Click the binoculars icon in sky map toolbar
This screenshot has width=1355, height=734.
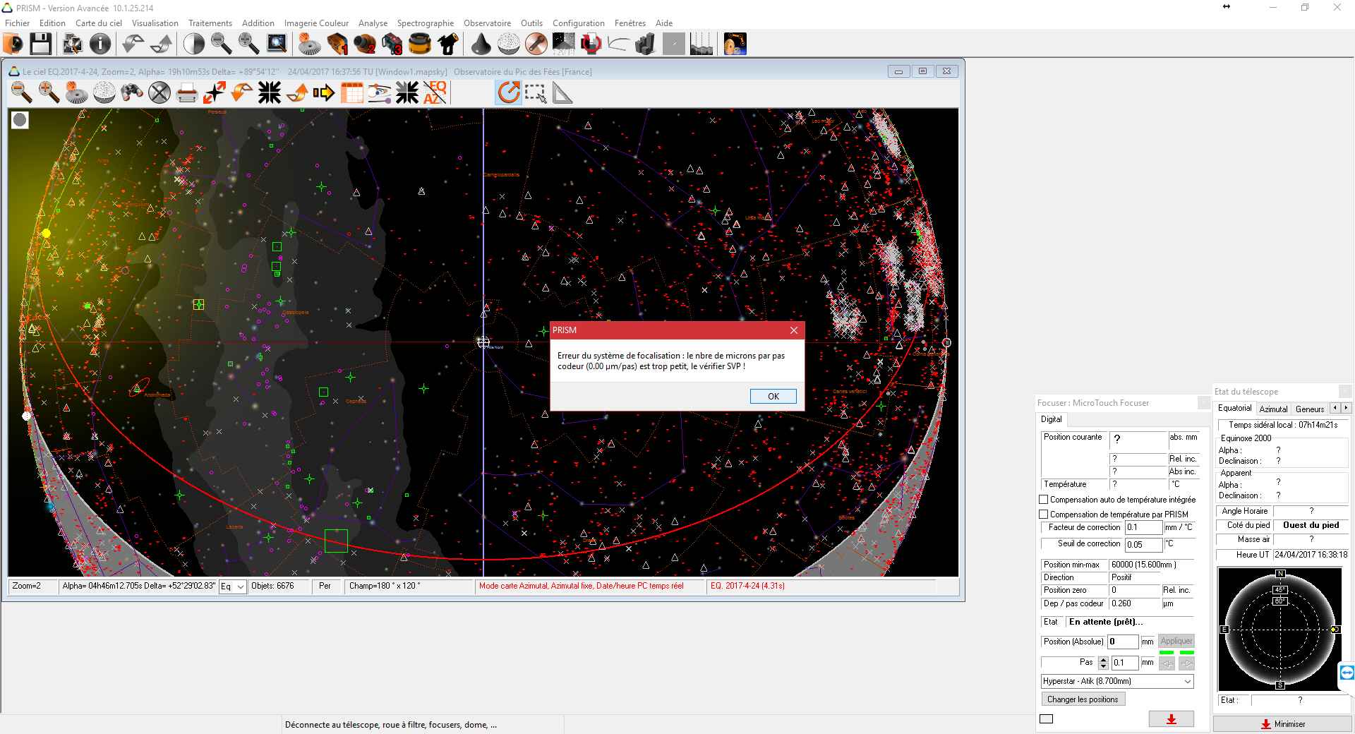[x=132, y=92]
